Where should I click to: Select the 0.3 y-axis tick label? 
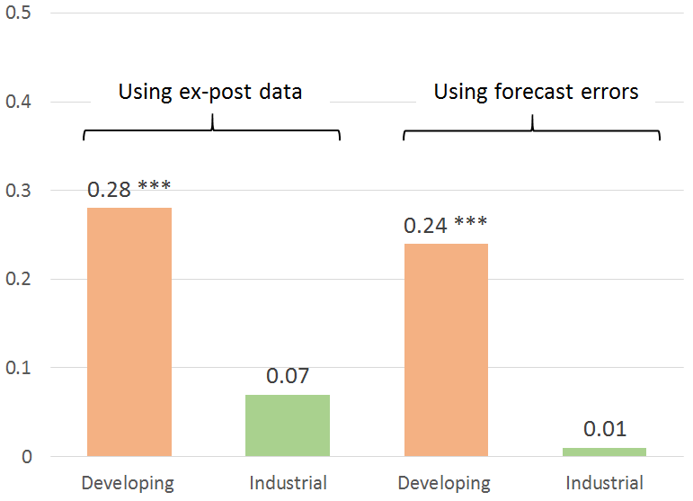click(18, 192)
